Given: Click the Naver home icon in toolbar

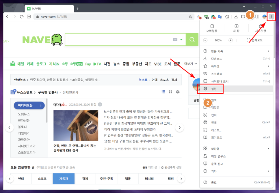Looking at the screenshot, I should tap(29, 16).
